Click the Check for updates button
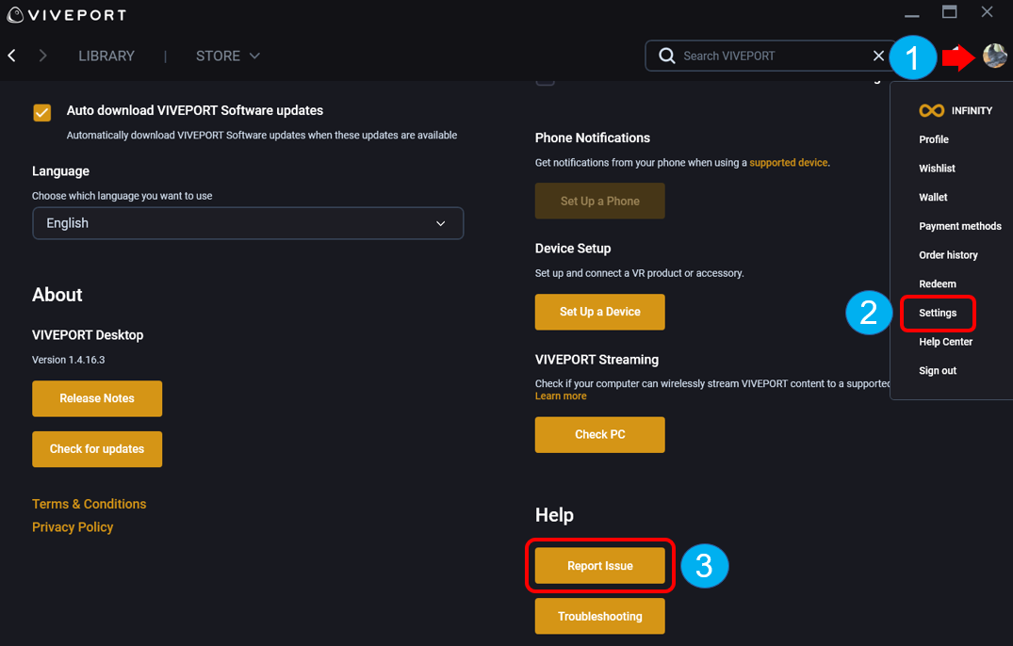1013x646 pixels. 97,449
